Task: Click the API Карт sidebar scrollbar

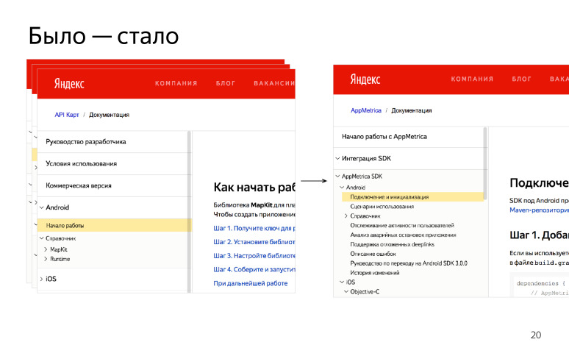Action: (189, 213)
